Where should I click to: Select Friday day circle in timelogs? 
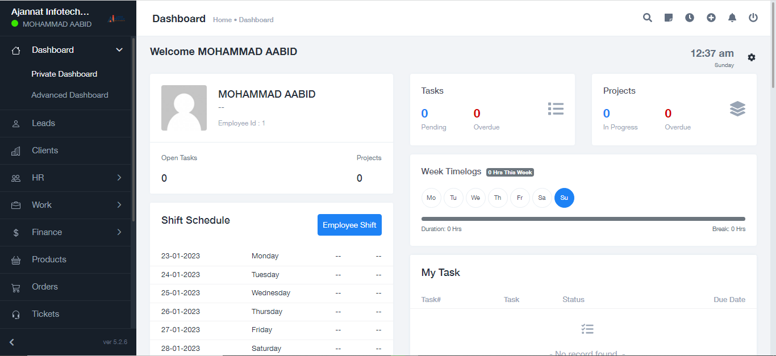tap(520, 198)
